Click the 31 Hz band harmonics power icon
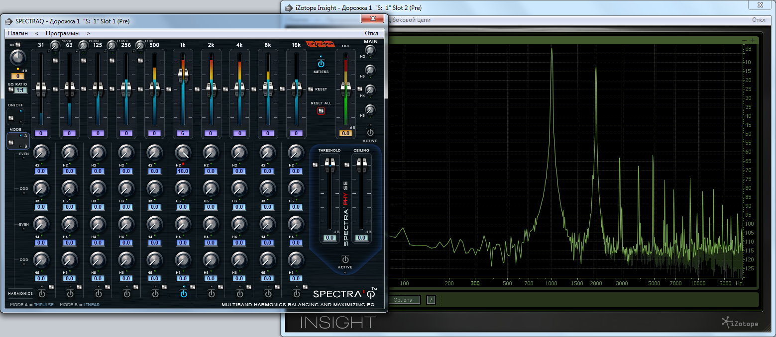The width and height of the screenshot is (776, 337). pyautogui.click(x=42, y=294)
